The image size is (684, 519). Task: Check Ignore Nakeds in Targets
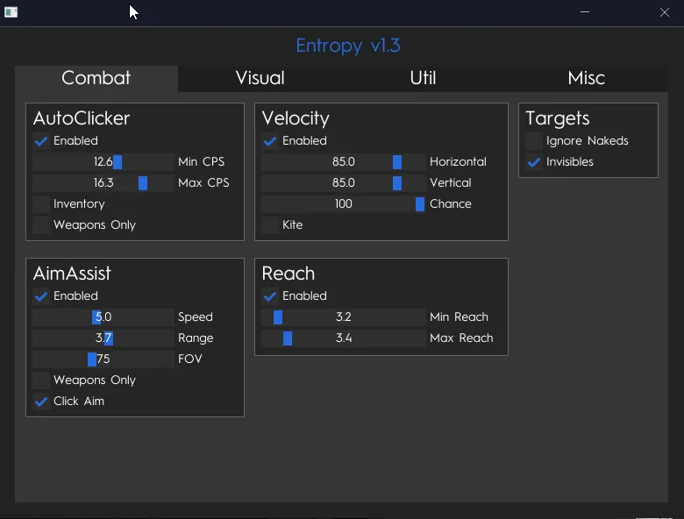pos(534,141)
